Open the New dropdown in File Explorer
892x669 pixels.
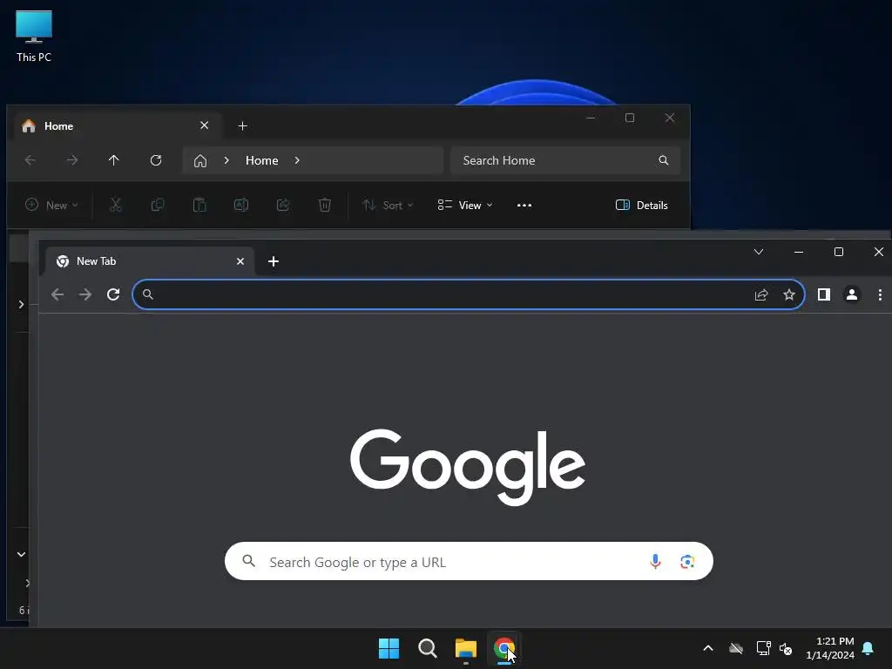tap(51, 205)
